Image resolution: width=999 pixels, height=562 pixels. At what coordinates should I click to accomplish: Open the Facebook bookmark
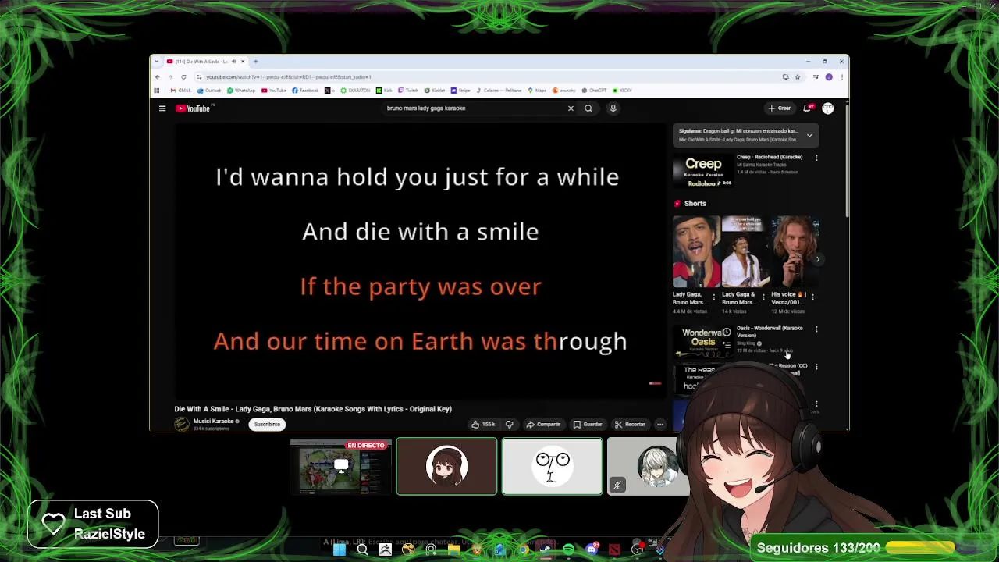(x=305, y=91)
